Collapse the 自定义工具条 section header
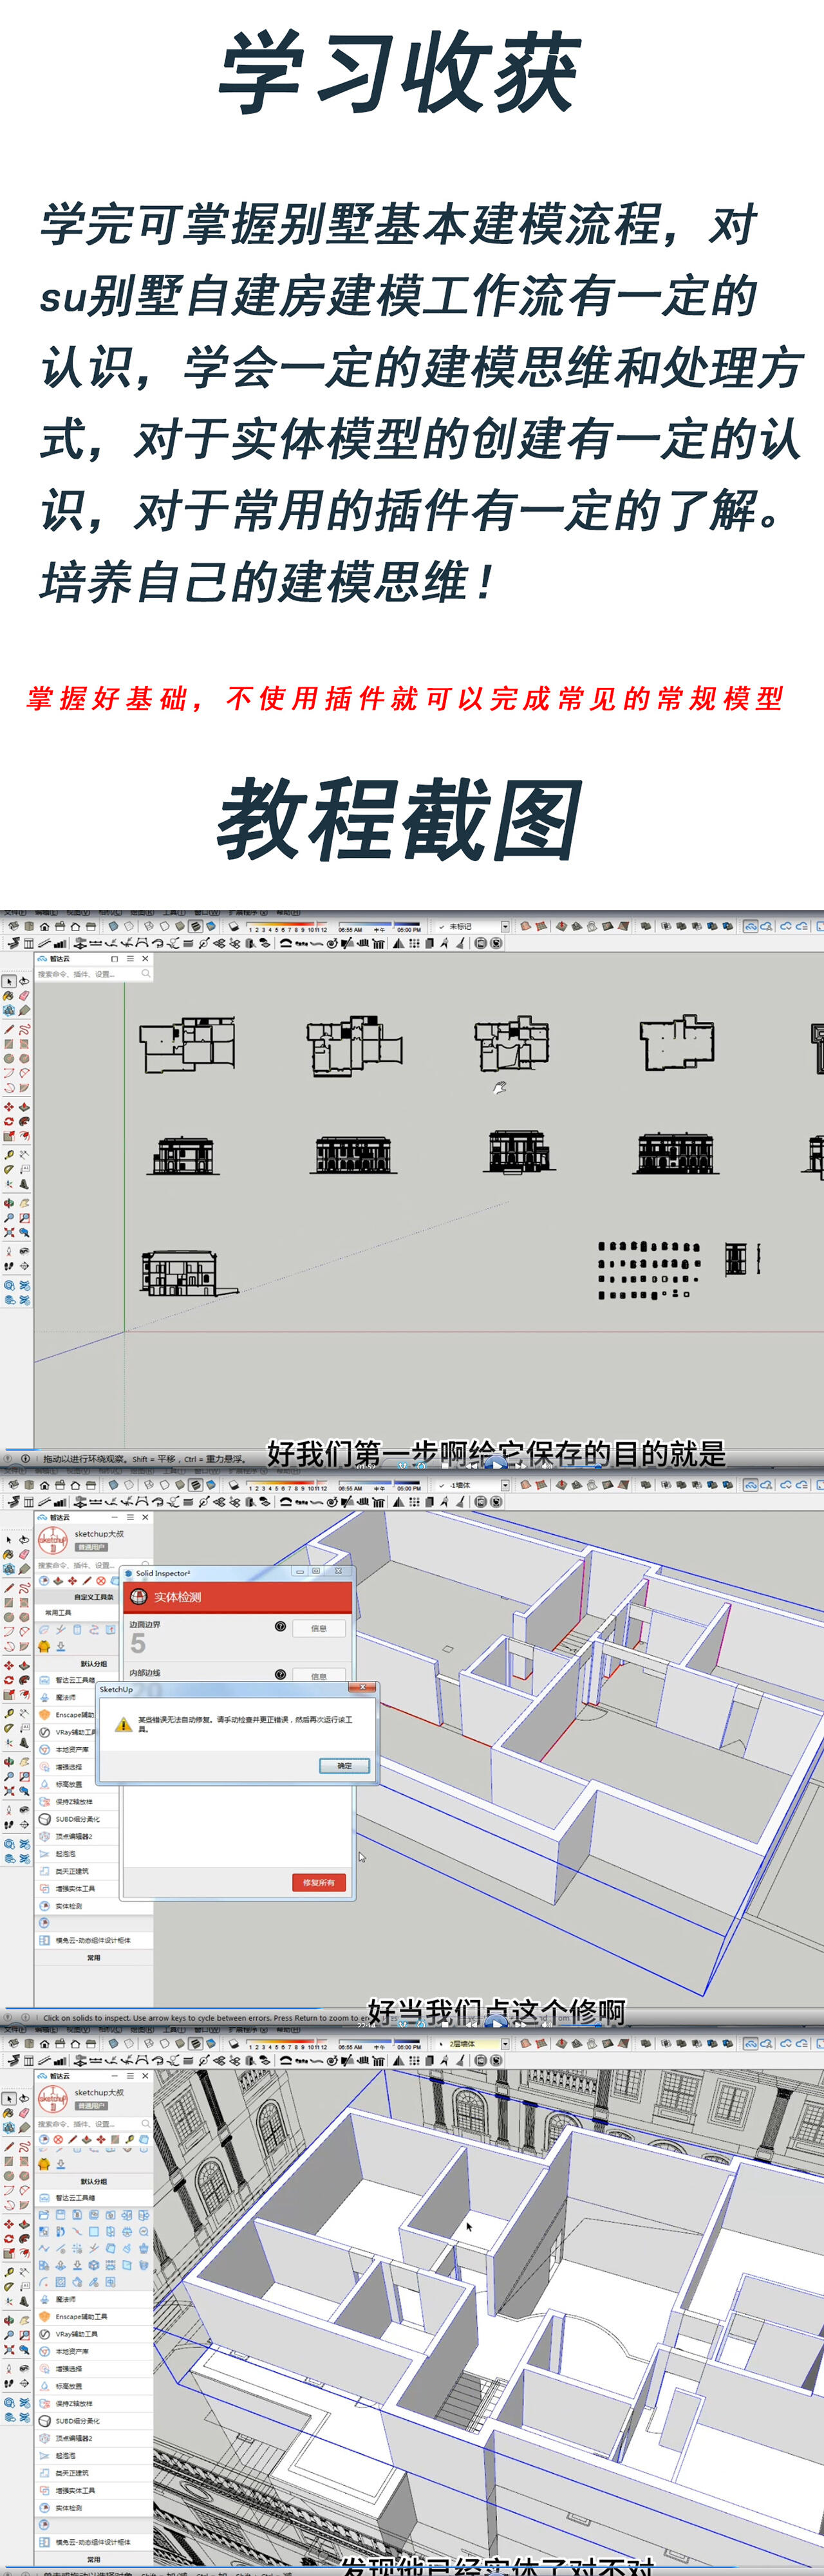 pos(93,1597)
